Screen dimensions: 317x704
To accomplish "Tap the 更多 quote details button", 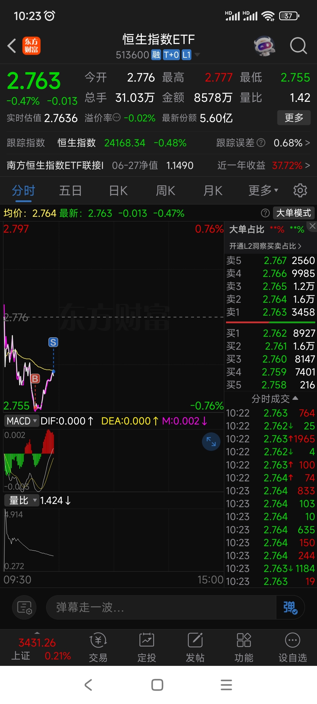I will pos(294,118).
